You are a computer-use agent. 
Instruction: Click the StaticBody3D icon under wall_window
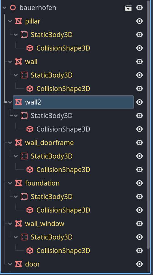[x=24, y=237]
